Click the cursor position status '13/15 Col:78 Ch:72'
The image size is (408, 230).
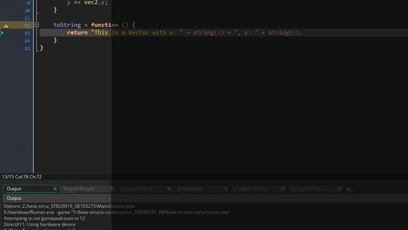pos(22,177)
